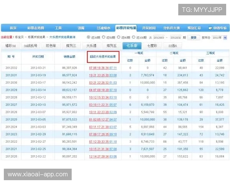The height and width of the screenshot is (184, 230).
Task: Switch to the 大乐透 tab
Action: click(x=91, y=46)
